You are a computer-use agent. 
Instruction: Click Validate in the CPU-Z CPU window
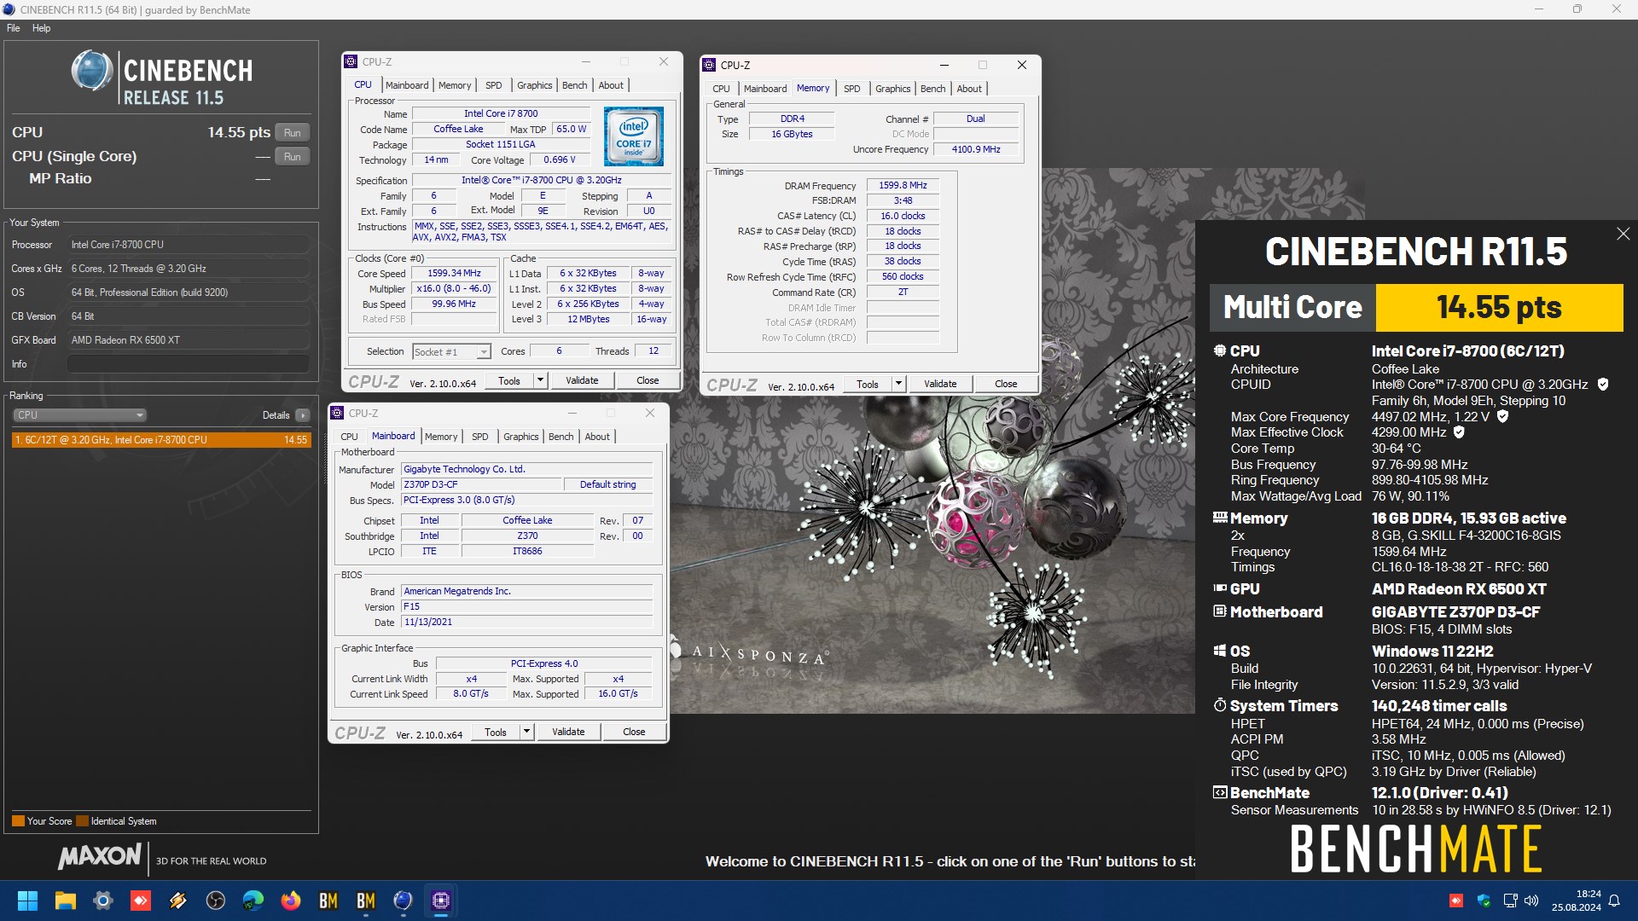(x=582, y=380)
